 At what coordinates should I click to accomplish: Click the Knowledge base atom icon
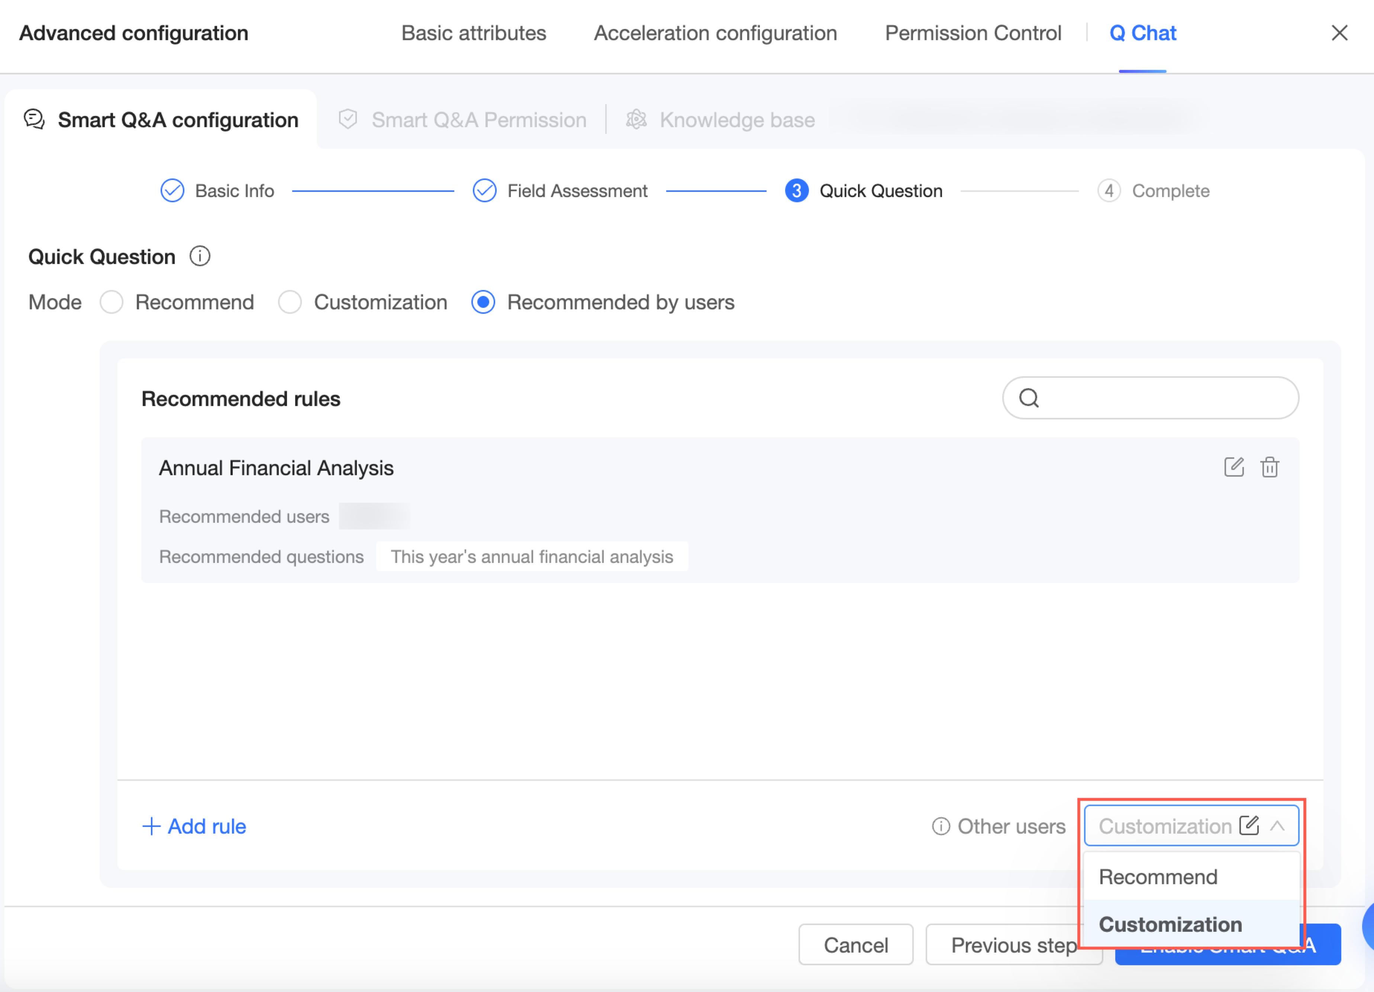click(636, 119)
